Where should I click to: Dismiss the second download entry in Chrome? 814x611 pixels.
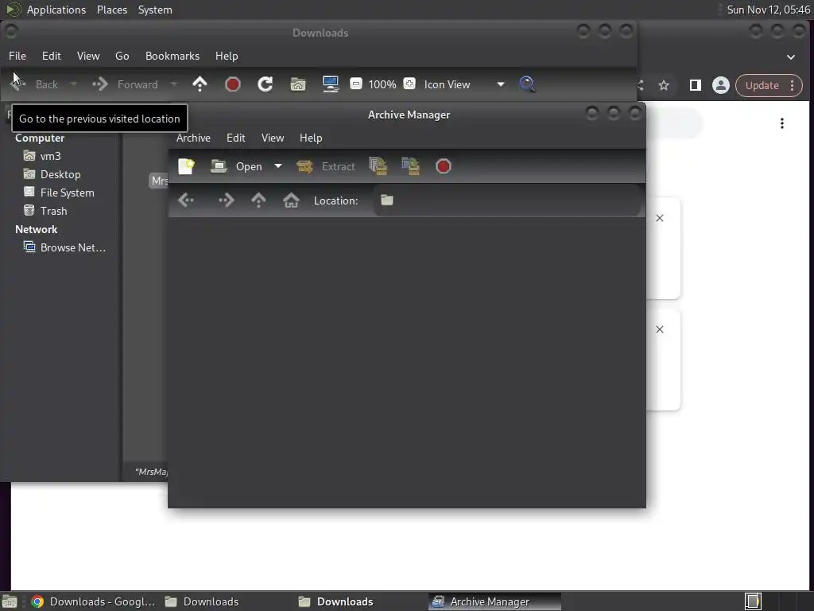point(659,329)
